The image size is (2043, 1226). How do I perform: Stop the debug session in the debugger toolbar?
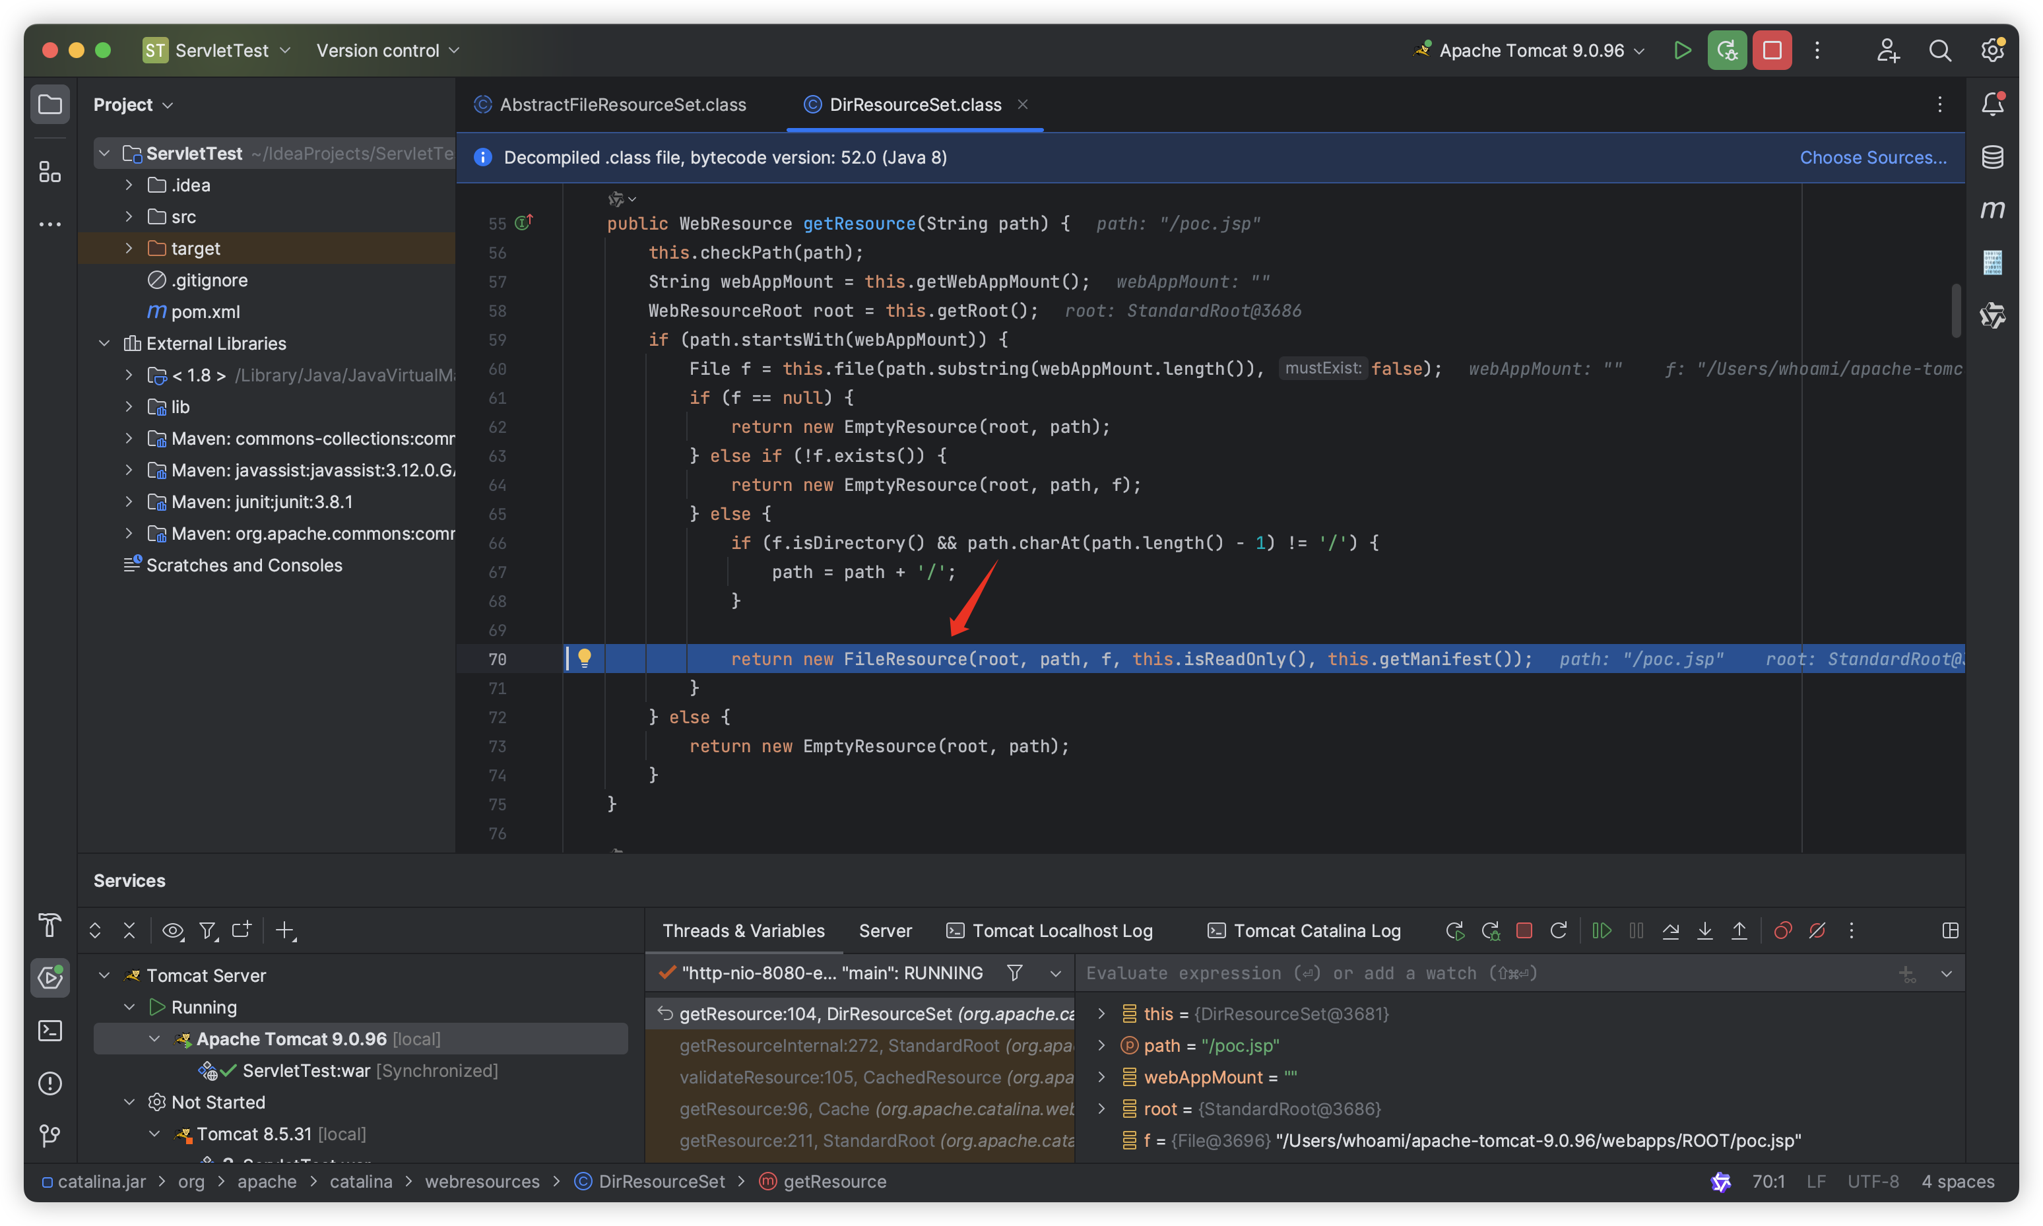[1524, 930]
